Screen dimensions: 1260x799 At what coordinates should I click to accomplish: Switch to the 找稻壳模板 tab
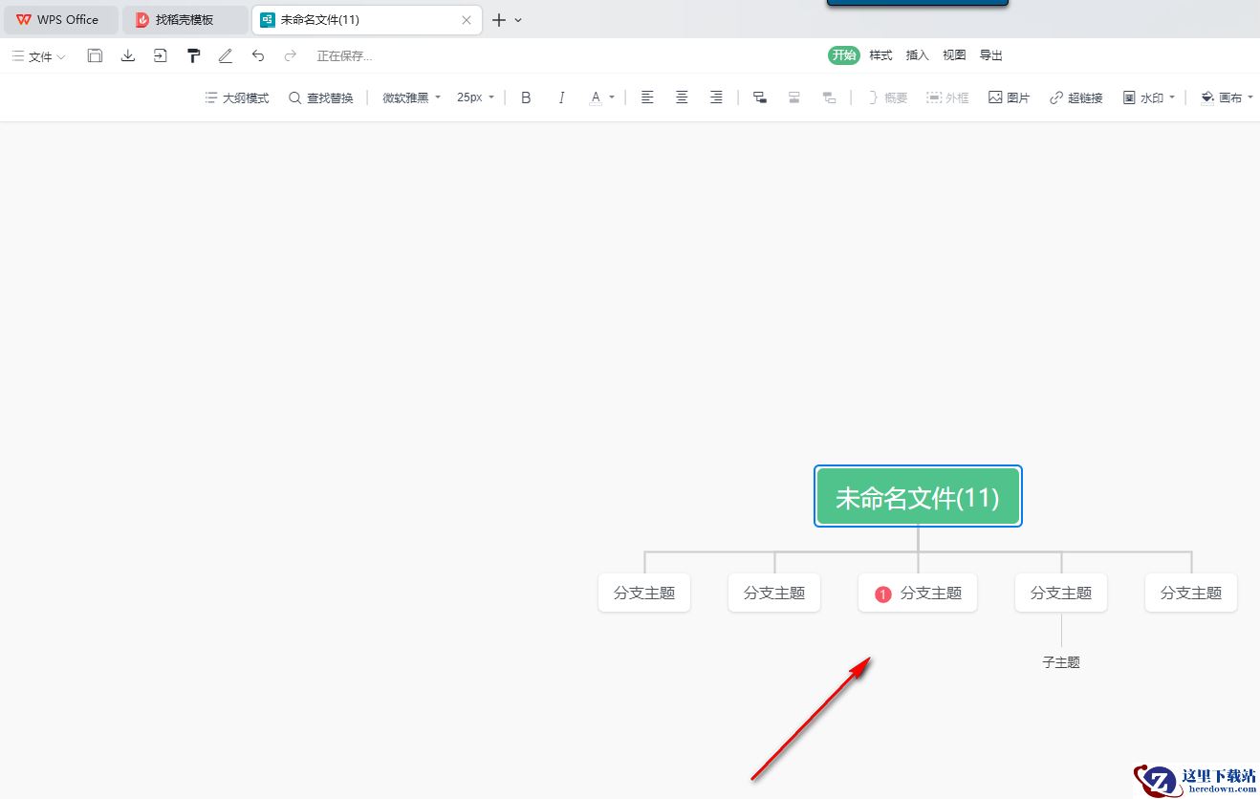(x=185, y=19)
